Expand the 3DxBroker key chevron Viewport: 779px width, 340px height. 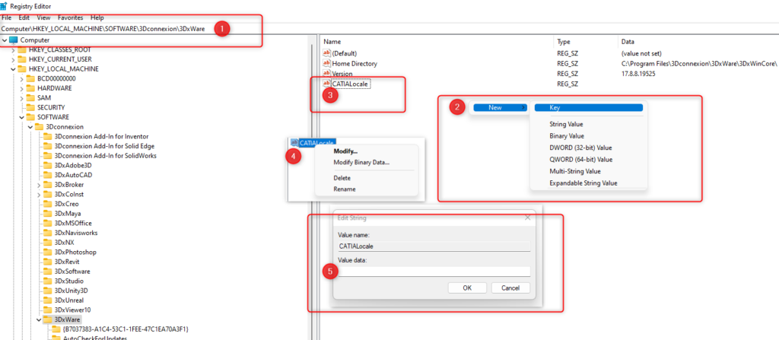click(x=39, y=184)
